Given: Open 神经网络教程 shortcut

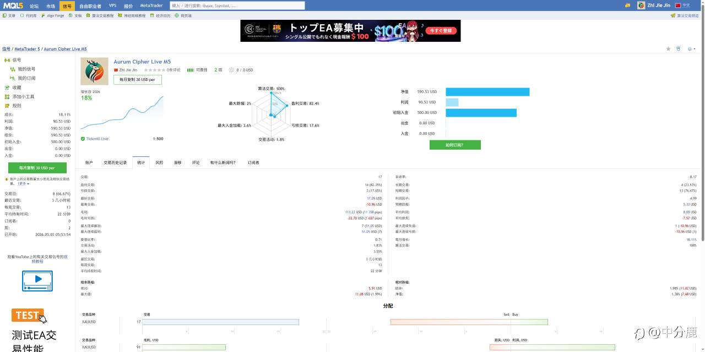Looking at the screenshot, I should click(x=132, y=16).
